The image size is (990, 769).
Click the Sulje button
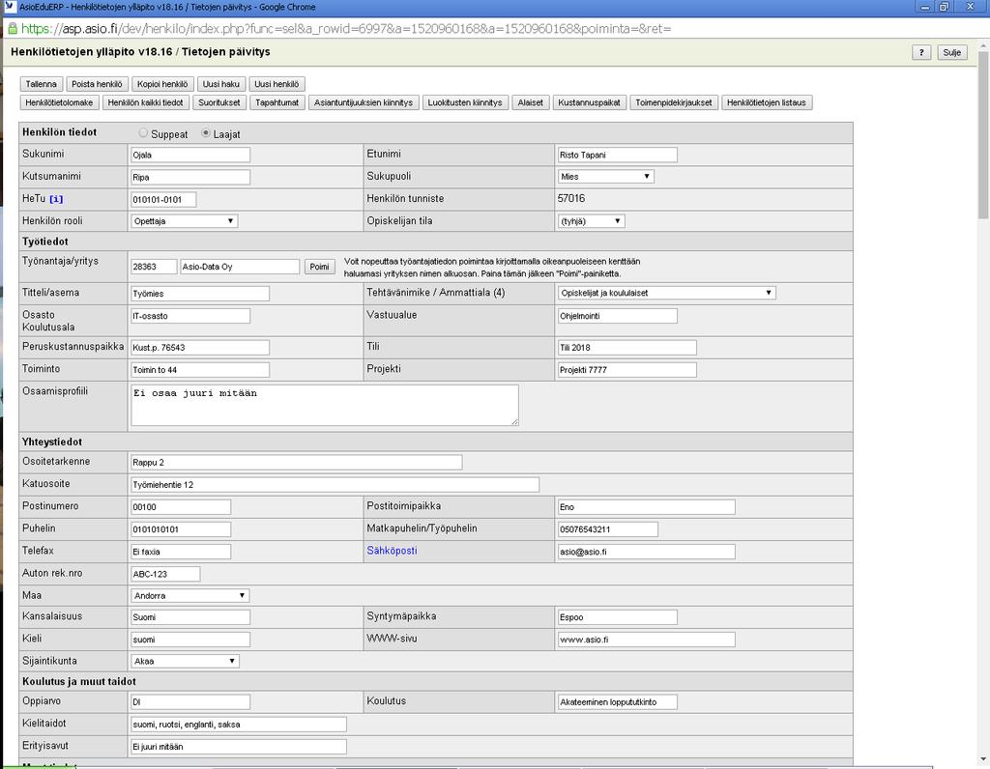[x=951, y=52]
